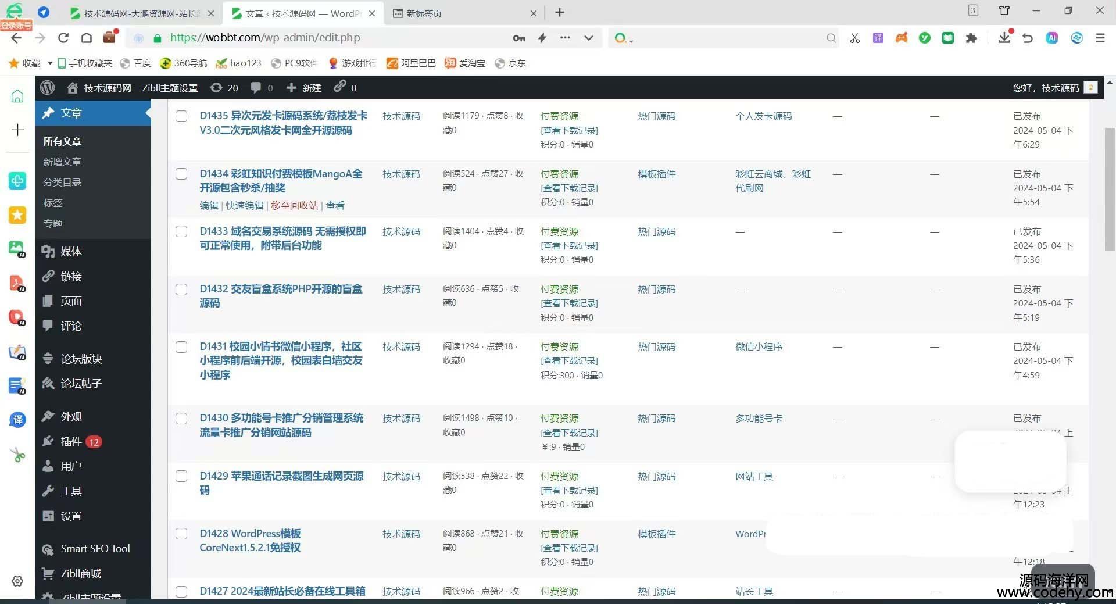
Task: Open the browser home page icon
Action: (87, 38)
